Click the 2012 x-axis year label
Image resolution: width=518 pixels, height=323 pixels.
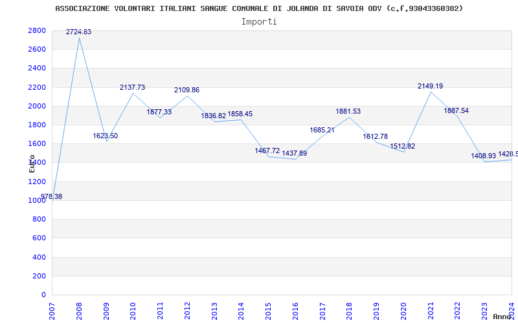pos(187,311)
